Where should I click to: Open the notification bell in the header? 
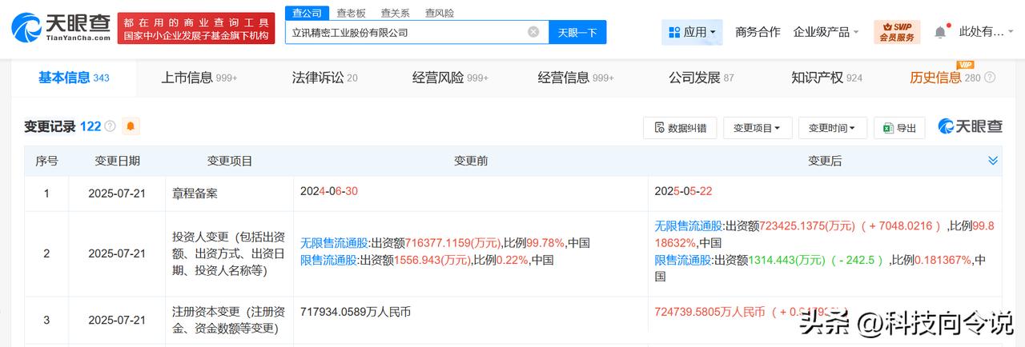pyautogui.click(x=940, y=32)
